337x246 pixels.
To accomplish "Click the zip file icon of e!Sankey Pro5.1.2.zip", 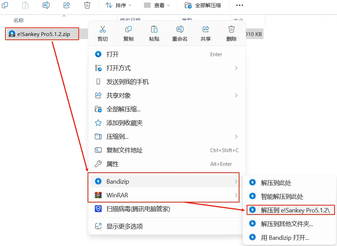I will click(12, 34).
